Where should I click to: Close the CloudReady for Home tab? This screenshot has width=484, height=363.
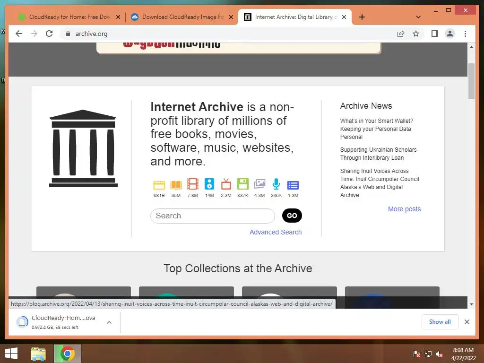click(x=118, y=17)
